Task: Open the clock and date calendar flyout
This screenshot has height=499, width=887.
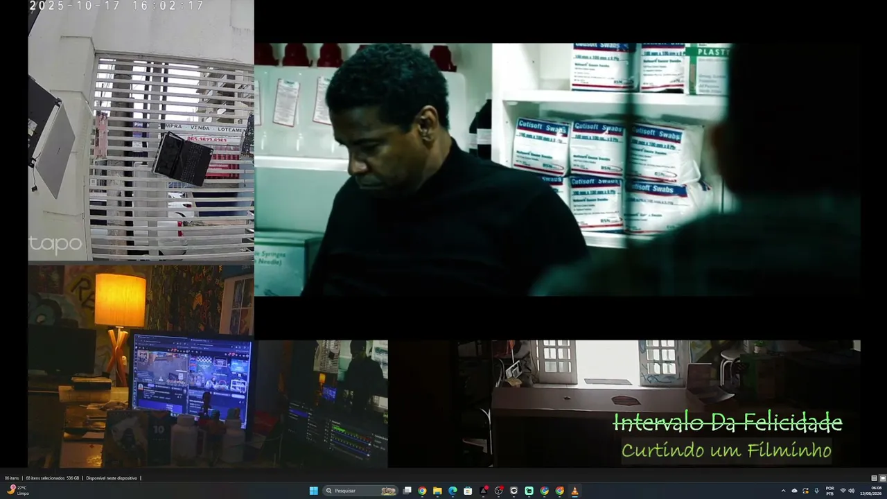Action: click(872, 491)
